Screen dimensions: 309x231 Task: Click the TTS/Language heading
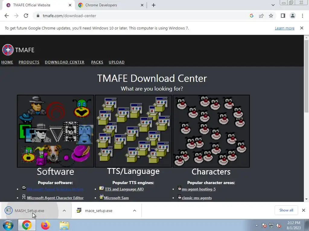pos(133,171)
